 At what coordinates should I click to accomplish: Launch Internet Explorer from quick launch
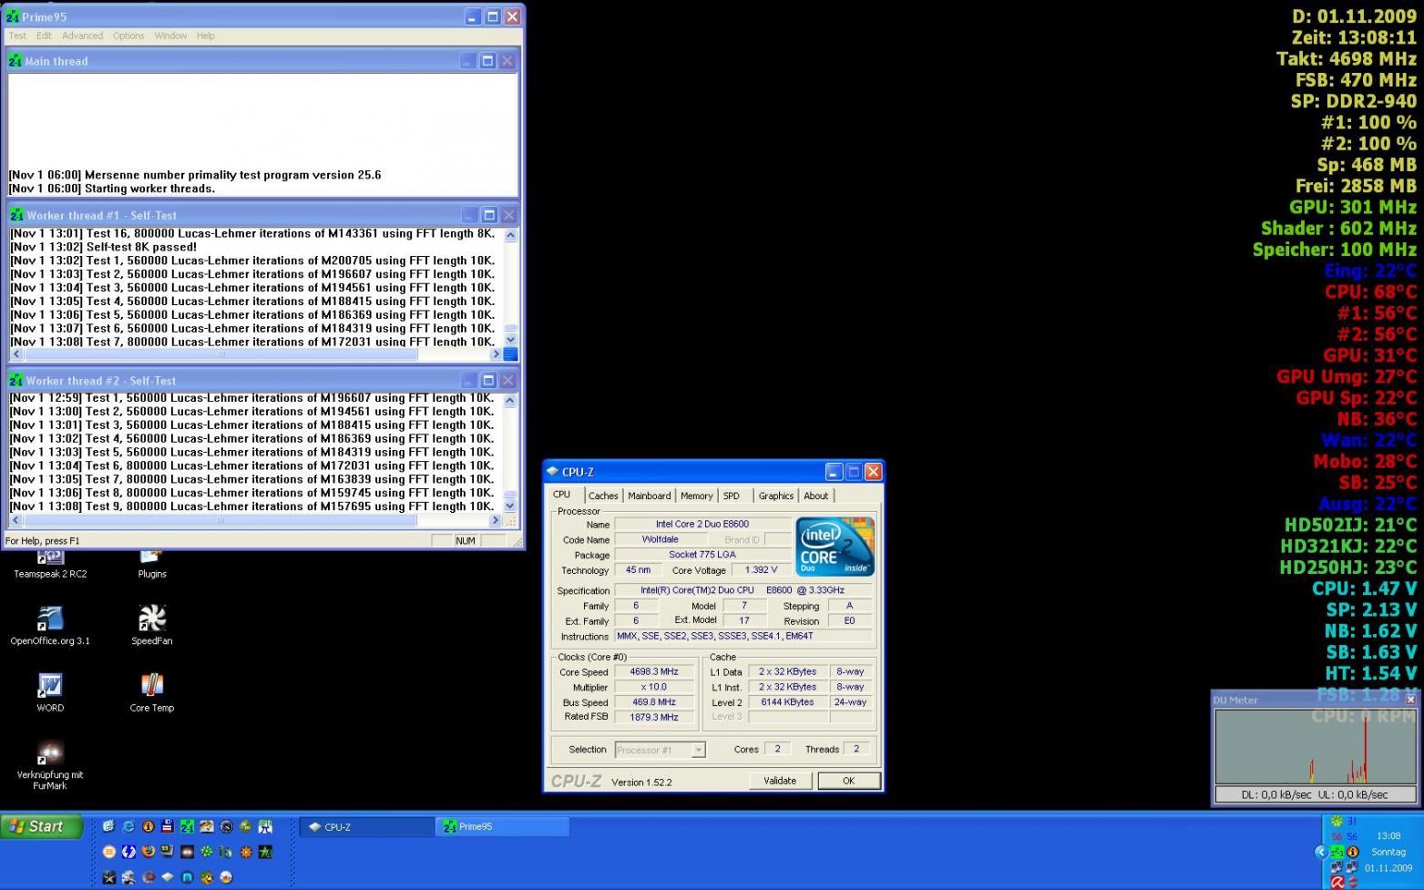128,826
